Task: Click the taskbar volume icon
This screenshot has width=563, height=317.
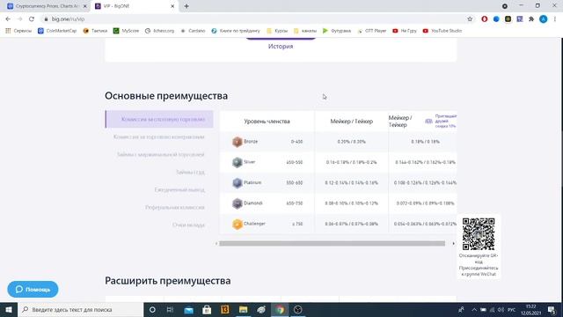Action: click(501, 309)
